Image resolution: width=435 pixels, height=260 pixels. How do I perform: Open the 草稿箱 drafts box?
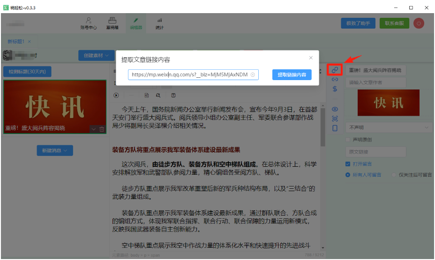coord(112,23)
